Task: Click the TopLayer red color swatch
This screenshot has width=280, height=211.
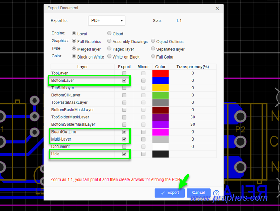Action: click(x=160, y=73)
